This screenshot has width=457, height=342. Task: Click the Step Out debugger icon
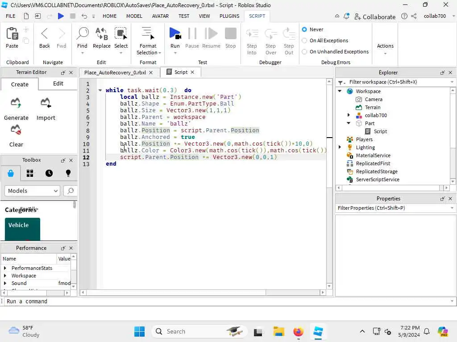pyautogui.click(x=289, y=34)
